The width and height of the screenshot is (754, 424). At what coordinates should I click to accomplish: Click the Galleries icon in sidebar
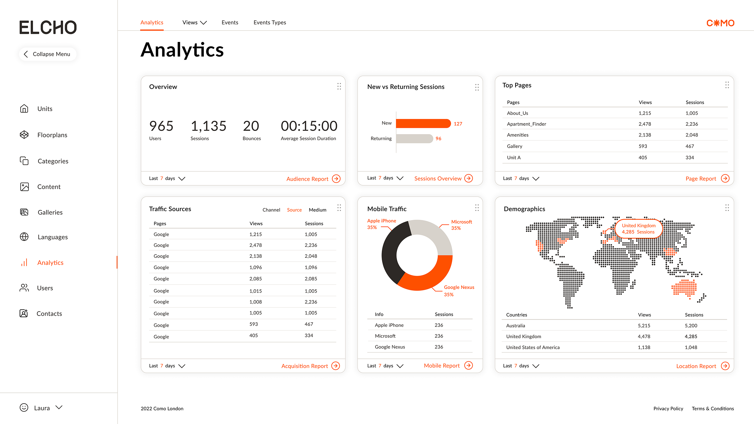tap(24, 212)
